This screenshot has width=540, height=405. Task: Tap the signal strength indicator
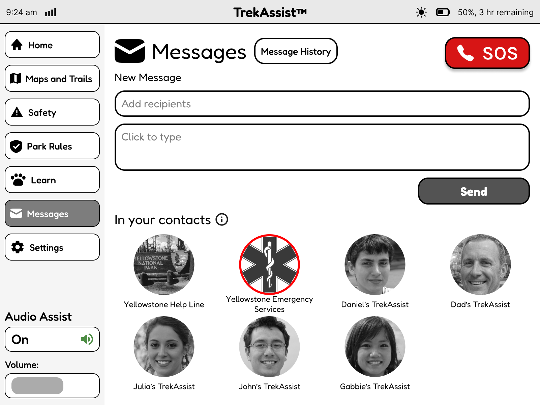[50, 12]
